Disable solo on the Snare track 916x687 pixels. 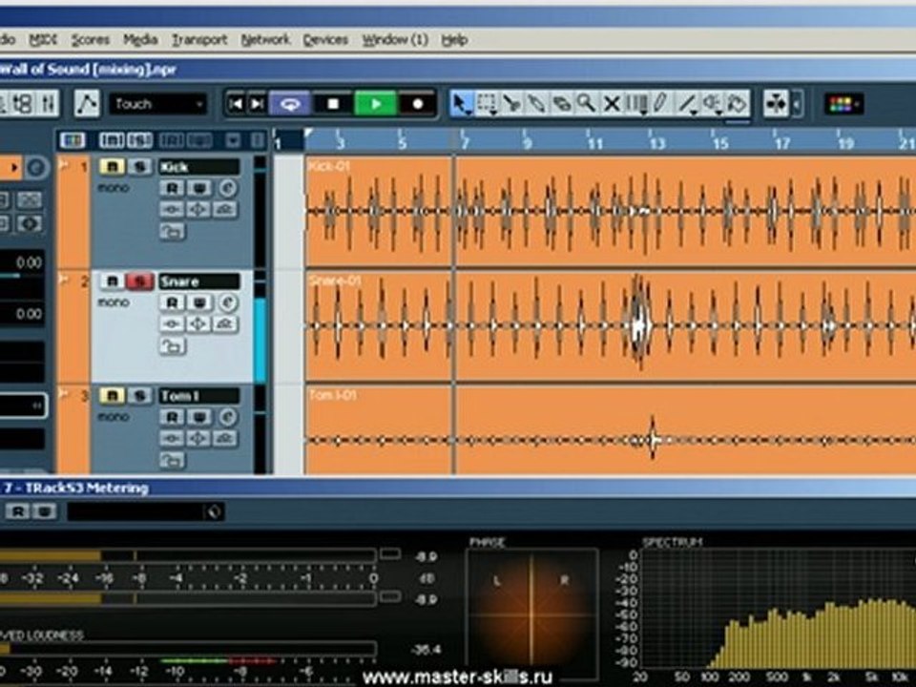click(139, 281)
